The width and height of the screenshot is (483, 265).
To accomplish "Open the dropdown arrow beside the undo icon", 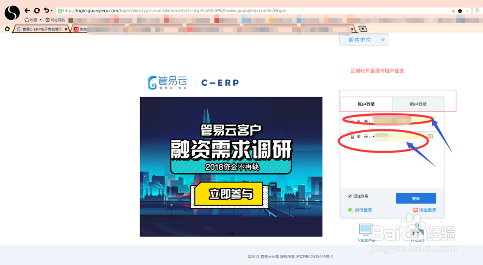I will click(x=52, y=11).
